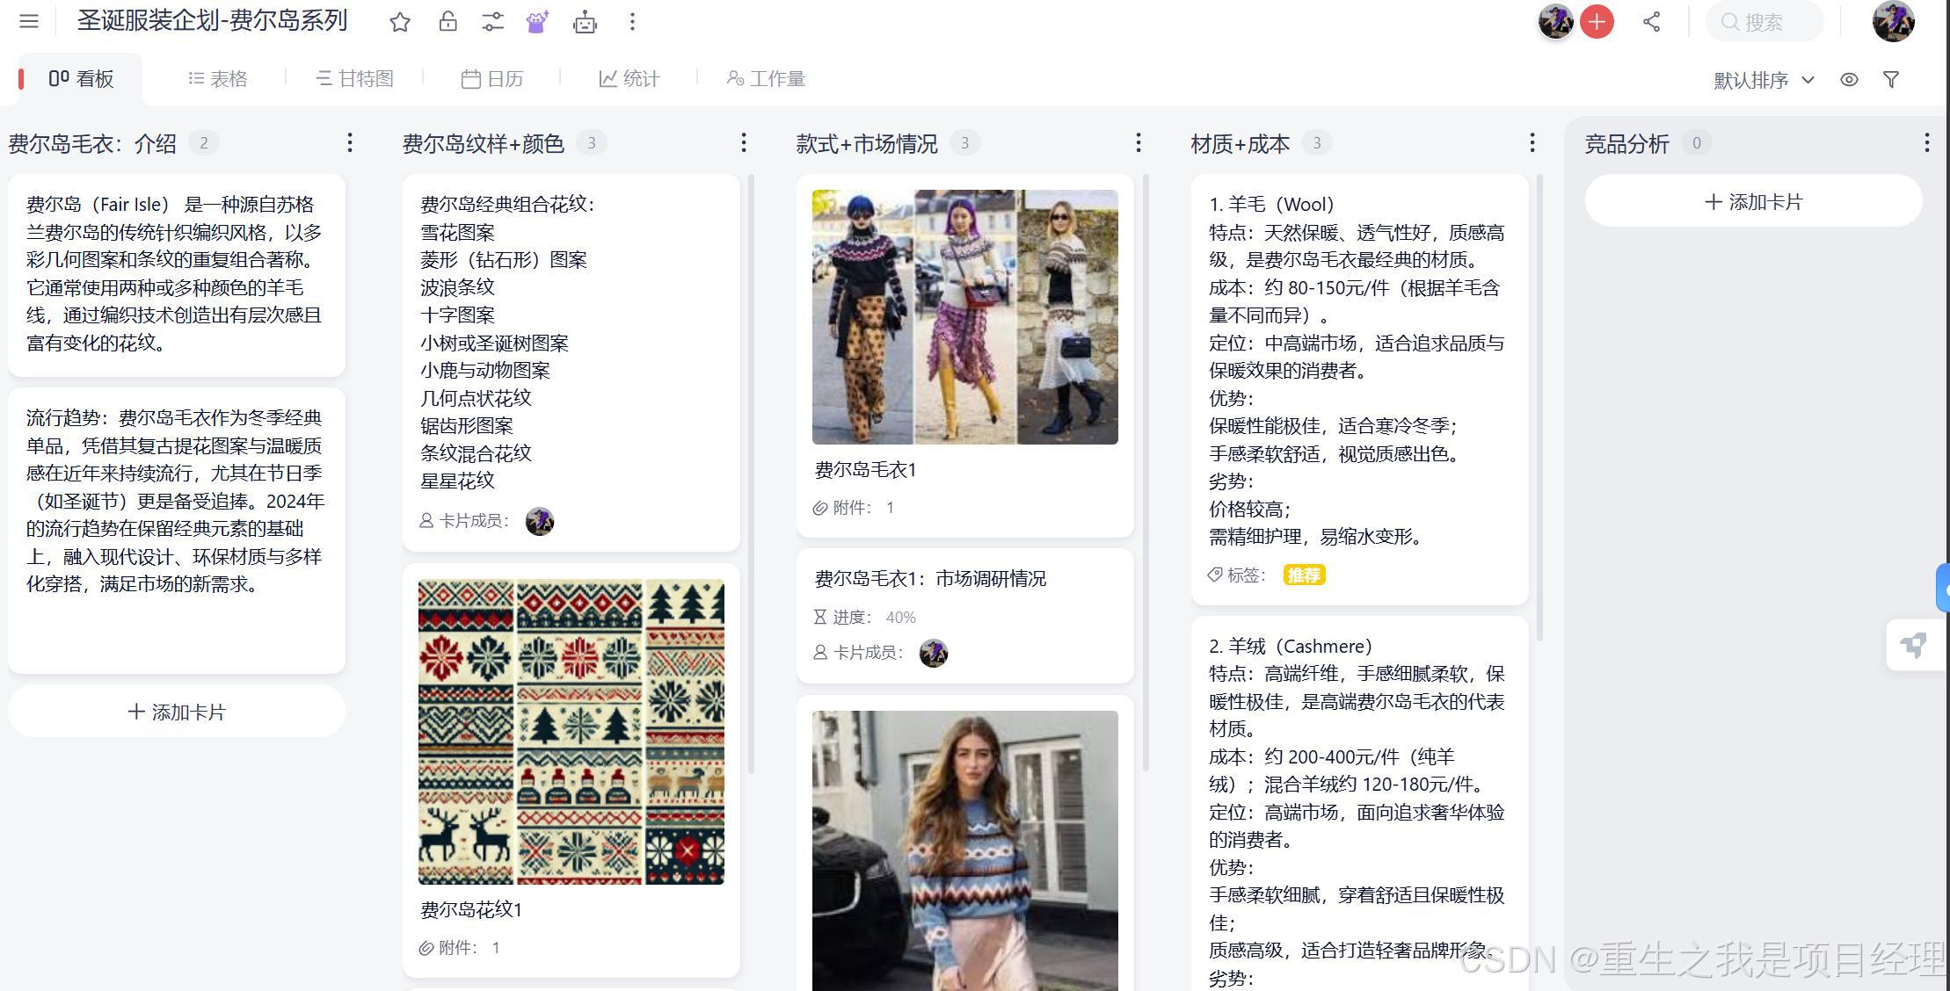Click the share icon
The height and width of the screenshot is (991, 1950).
click(x=1651, y=22)
